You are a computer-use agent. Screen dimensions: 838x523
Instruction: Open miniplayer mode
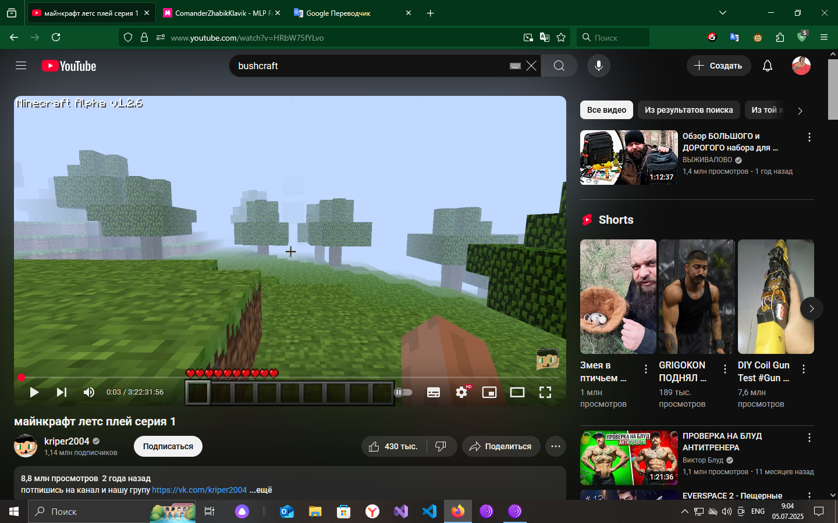489,392
